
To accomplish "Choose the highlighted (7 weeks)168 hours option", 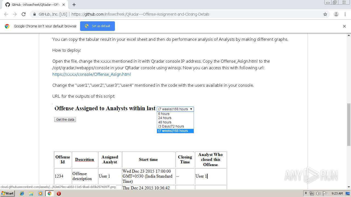I will 175,131.
